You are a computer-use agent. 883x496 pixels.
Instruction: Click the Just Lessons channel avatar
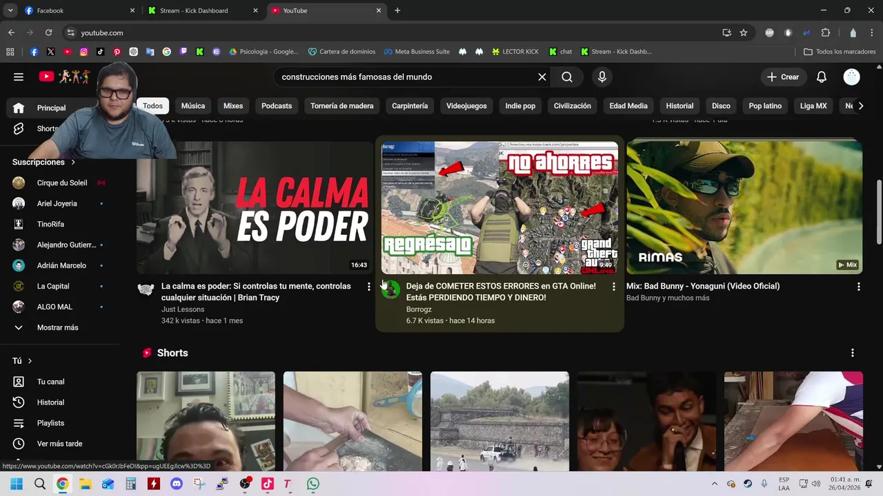click(146, 289)
